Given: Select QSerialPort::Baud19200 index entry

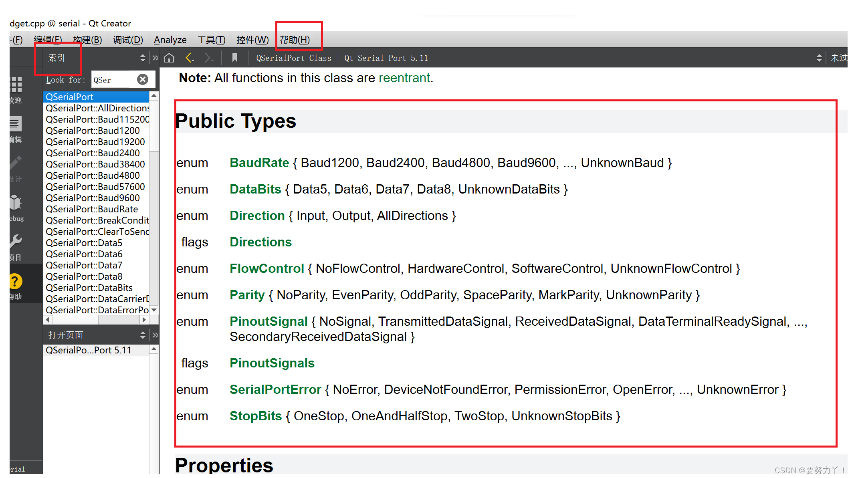Looking at the screenshot, I should click(x=96, y=142).
